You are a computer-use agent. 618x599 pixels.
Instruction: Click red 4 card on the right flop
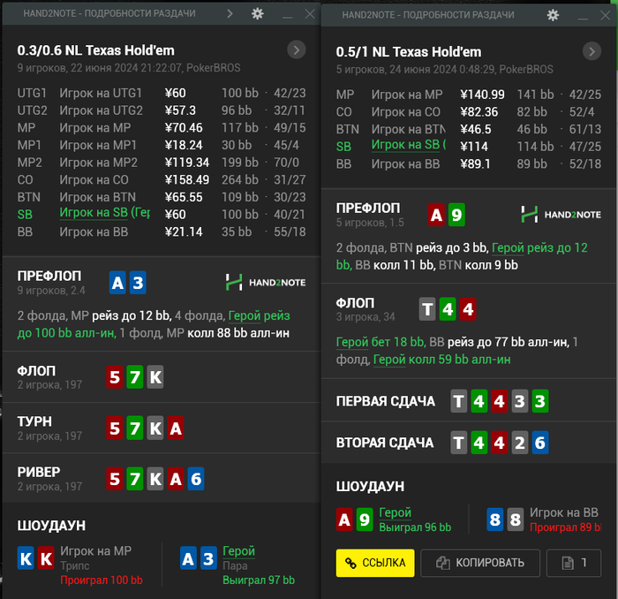pos(468,309)
